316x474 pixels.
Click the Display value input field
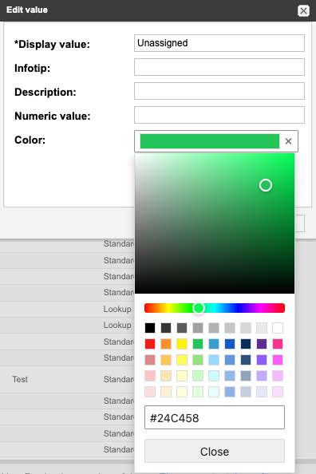click(x=219, y=43)
